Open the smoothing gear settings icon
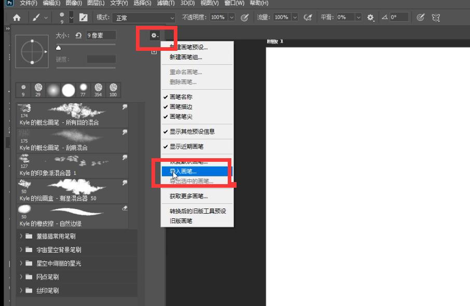Screen dimensions: 470x306 370,17
